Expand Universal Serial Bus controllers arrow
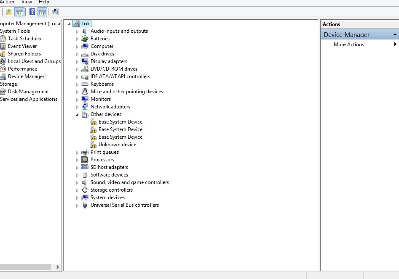This screenshot has width=399, height=279. point(78,205)
